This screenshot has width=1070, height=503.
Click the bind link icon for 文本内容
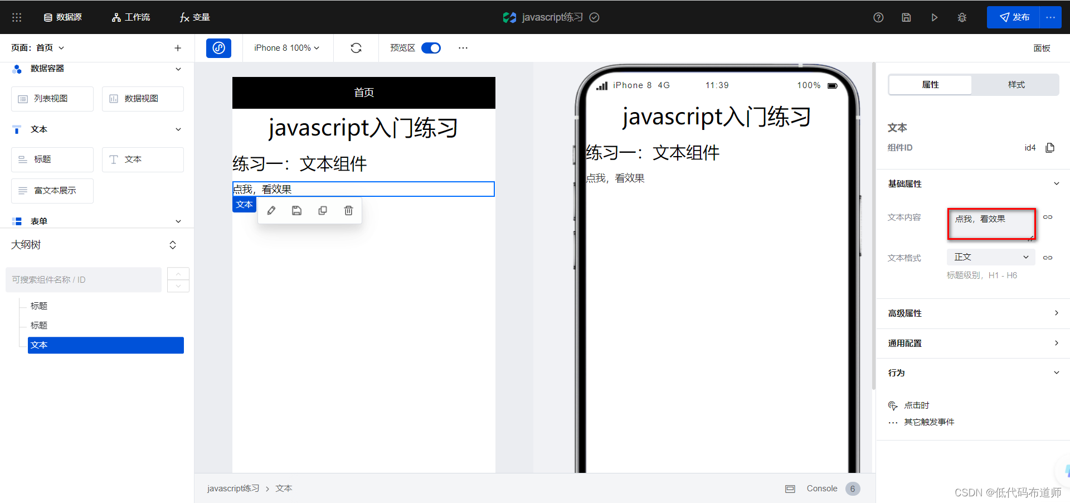point(1048,217)
